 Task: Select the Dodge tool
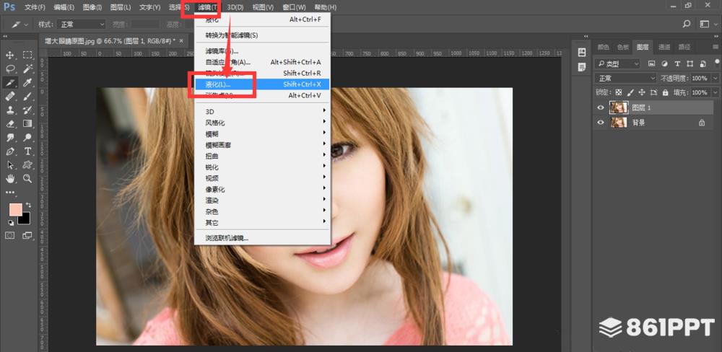[x=27, y=138]
